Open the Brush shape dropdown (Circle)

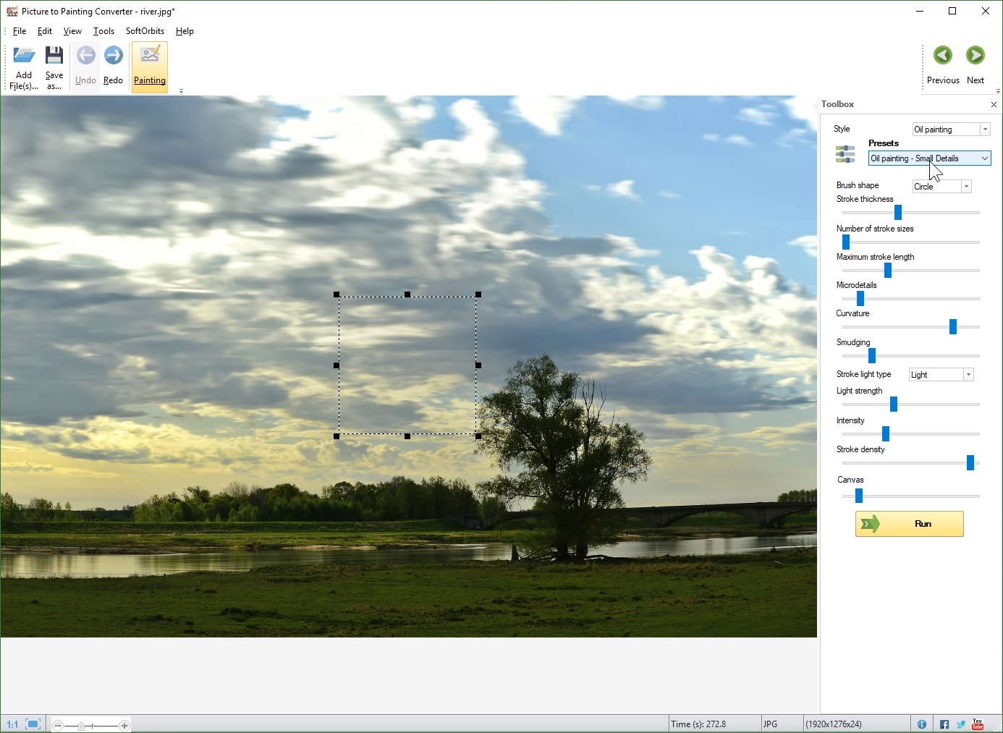pos(941,187)
